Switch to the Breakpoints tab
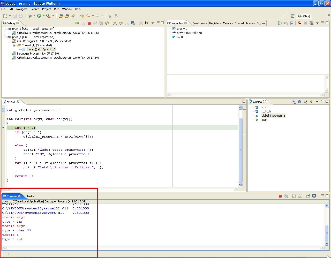 [x=200, y=23]
